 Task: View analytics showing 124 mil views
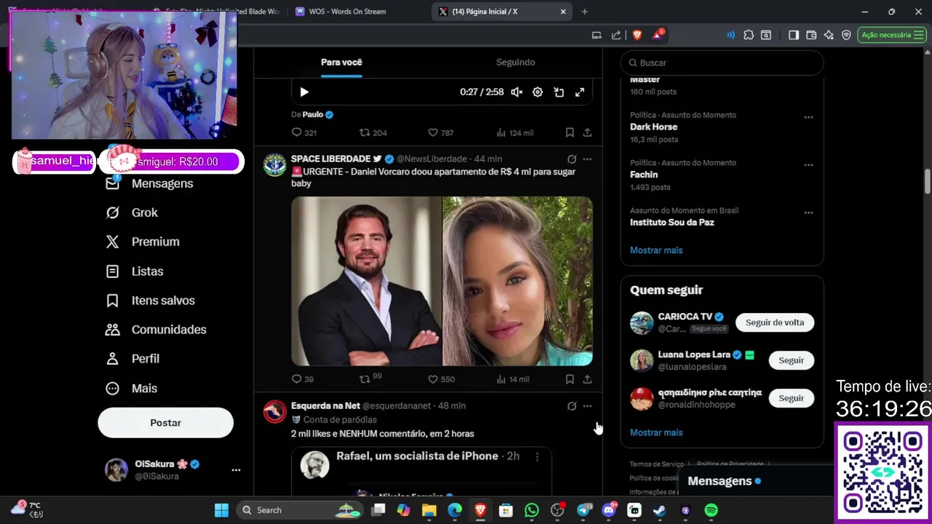(x=514, y=132)
